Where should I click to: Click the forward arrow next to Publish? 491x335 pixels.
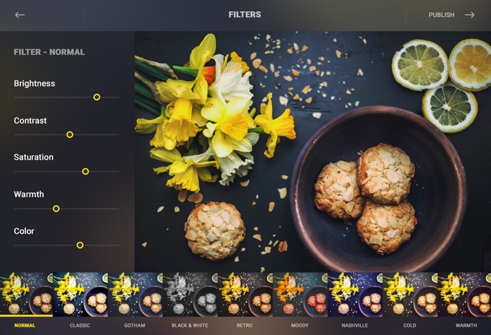[469, 15]
